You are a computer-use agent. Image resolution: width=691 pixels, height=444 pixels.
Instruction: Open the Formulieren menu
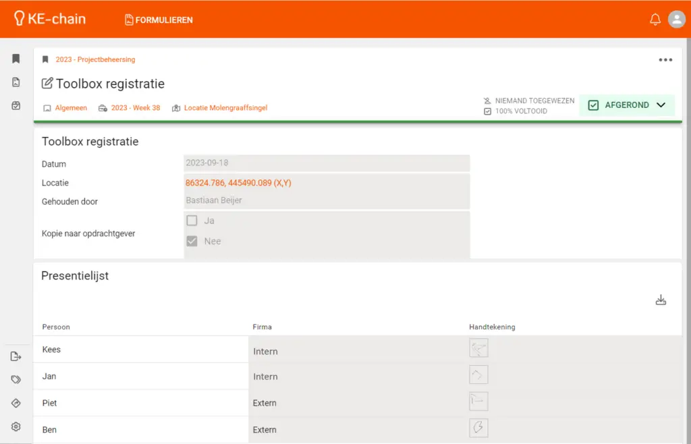click(159, 20)
